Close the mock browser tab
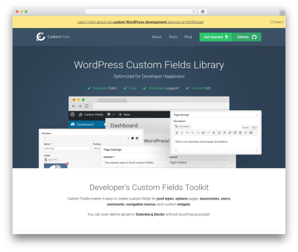The image size is (298, 252). coord(125,101)
